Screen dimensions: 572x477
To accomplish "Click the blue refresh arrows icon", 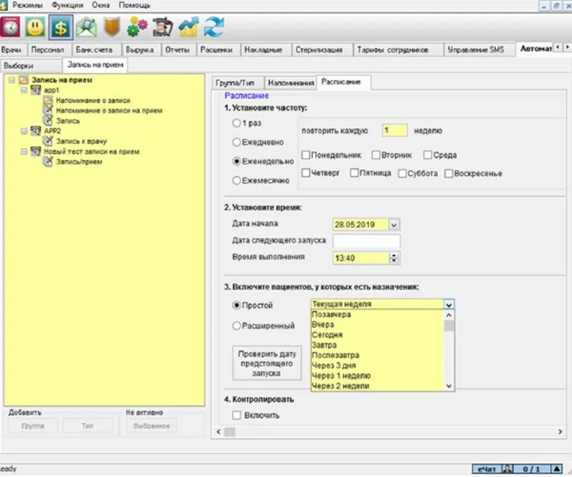I will [214, 27].
